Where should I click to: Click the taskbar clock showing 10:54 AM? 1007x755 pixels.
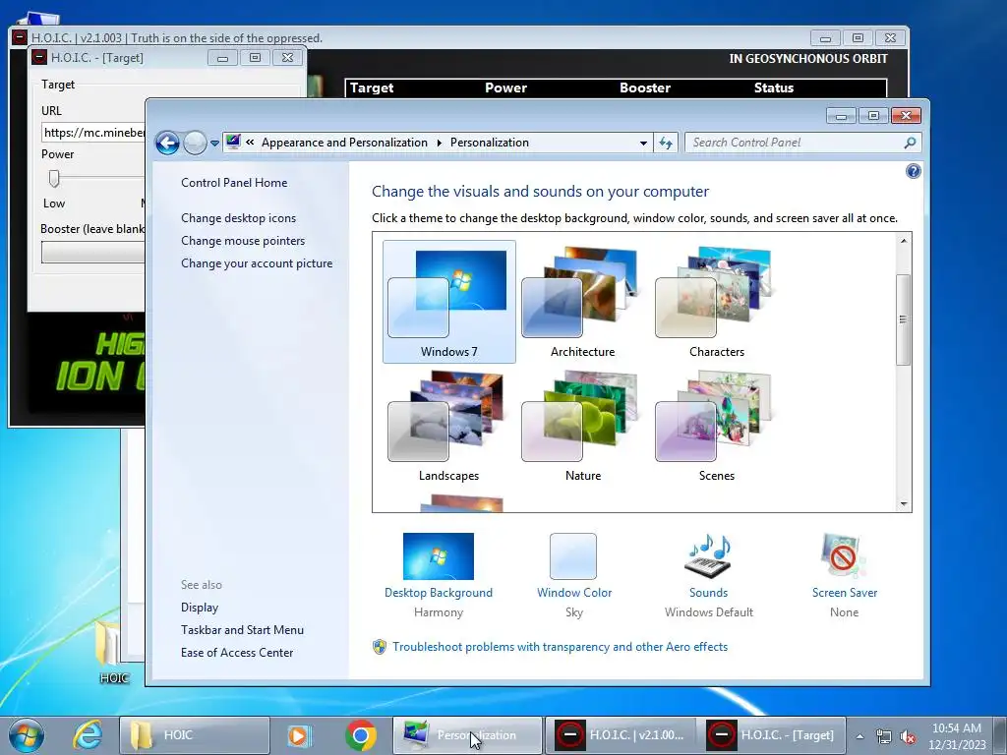click(956, 735)
